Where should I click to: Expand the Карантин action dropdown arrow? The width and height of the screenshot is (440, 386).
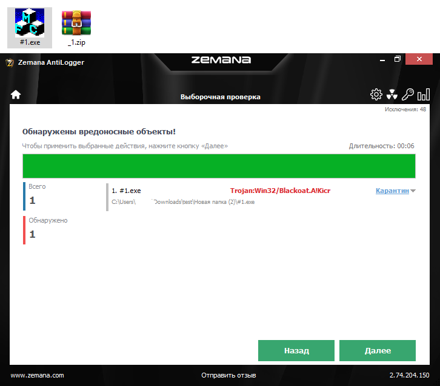(x=413, y=191)
